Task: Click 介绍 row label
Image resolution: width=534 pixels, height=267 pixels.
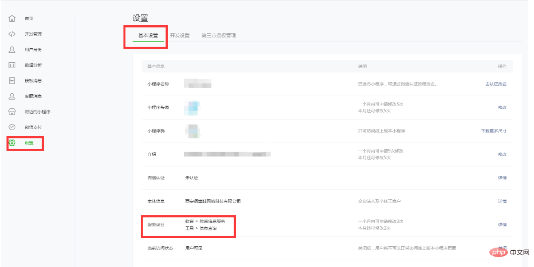Action: pyautogui.click(x=152, y=154)
